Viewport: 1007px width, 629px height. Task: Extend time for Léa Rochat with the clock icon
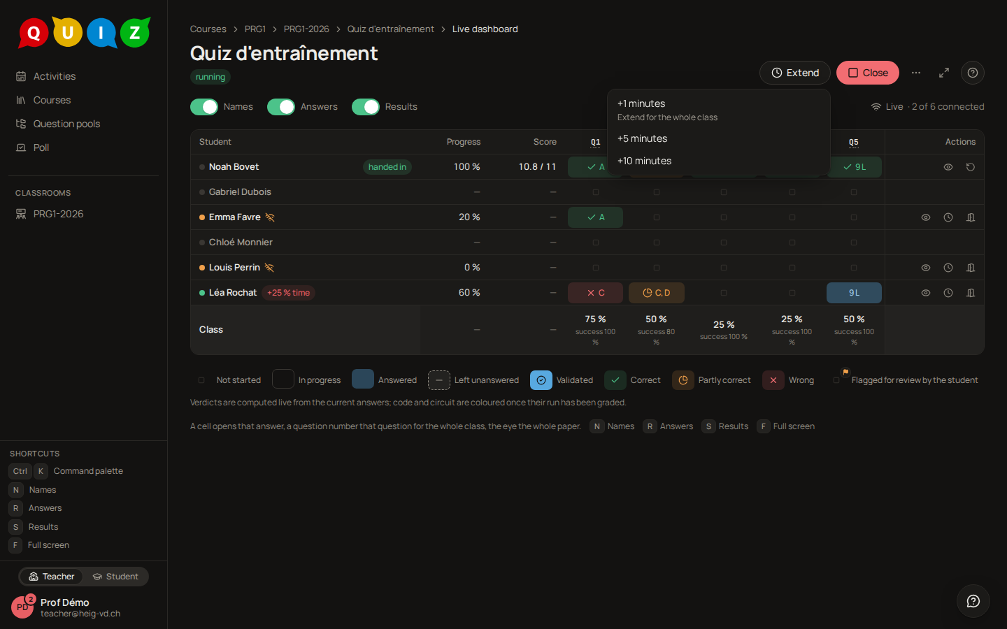(x=948, y=293)
